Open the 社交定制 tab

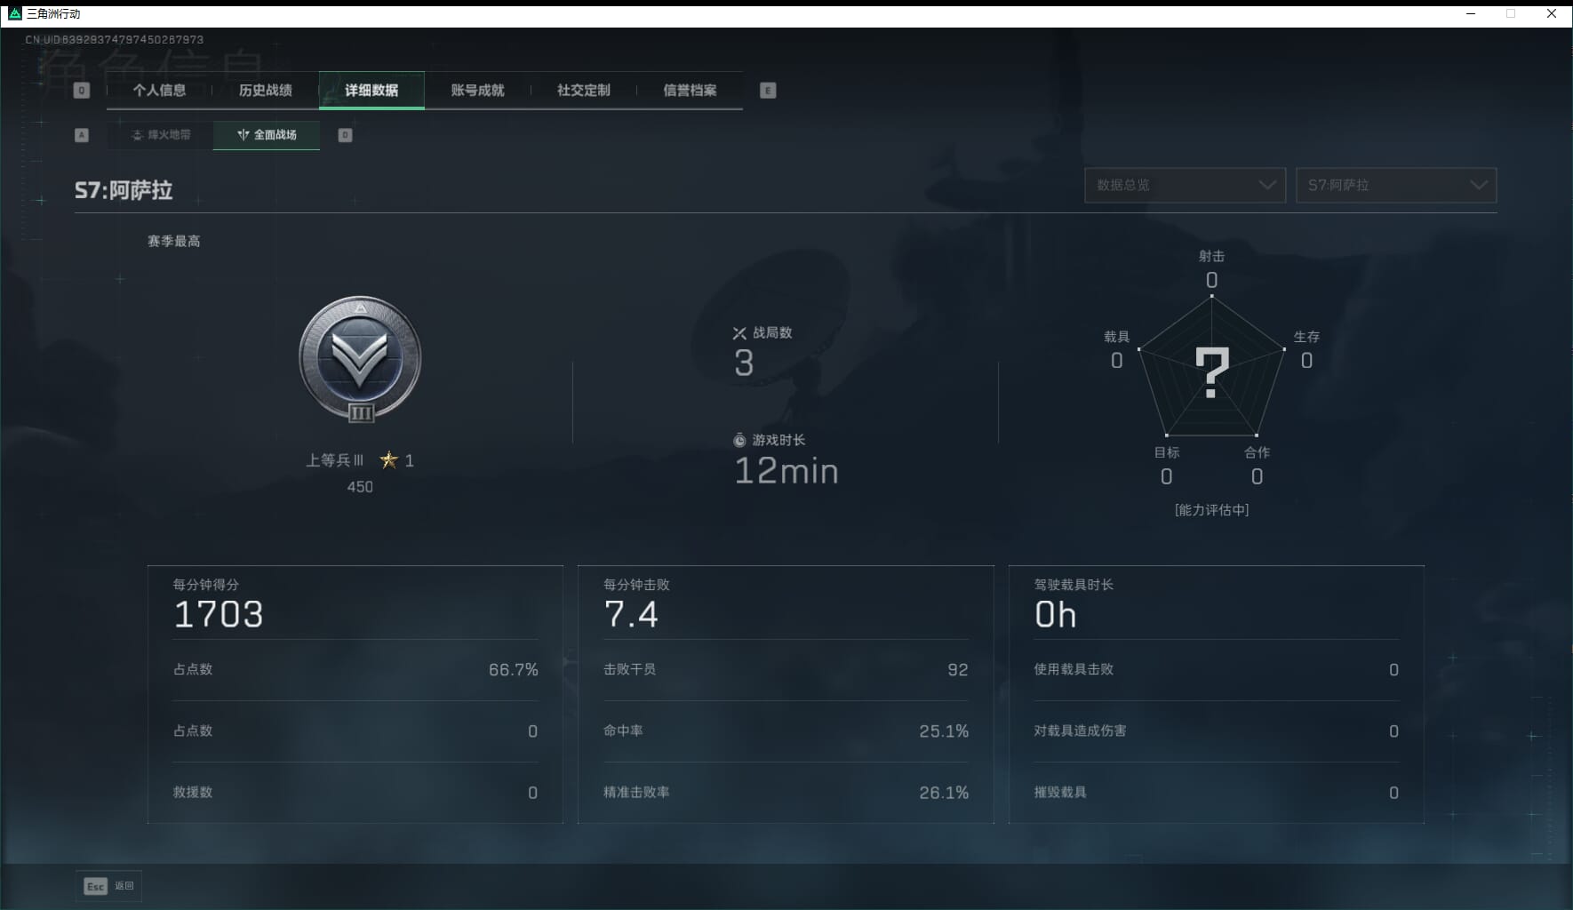(583, 90)
